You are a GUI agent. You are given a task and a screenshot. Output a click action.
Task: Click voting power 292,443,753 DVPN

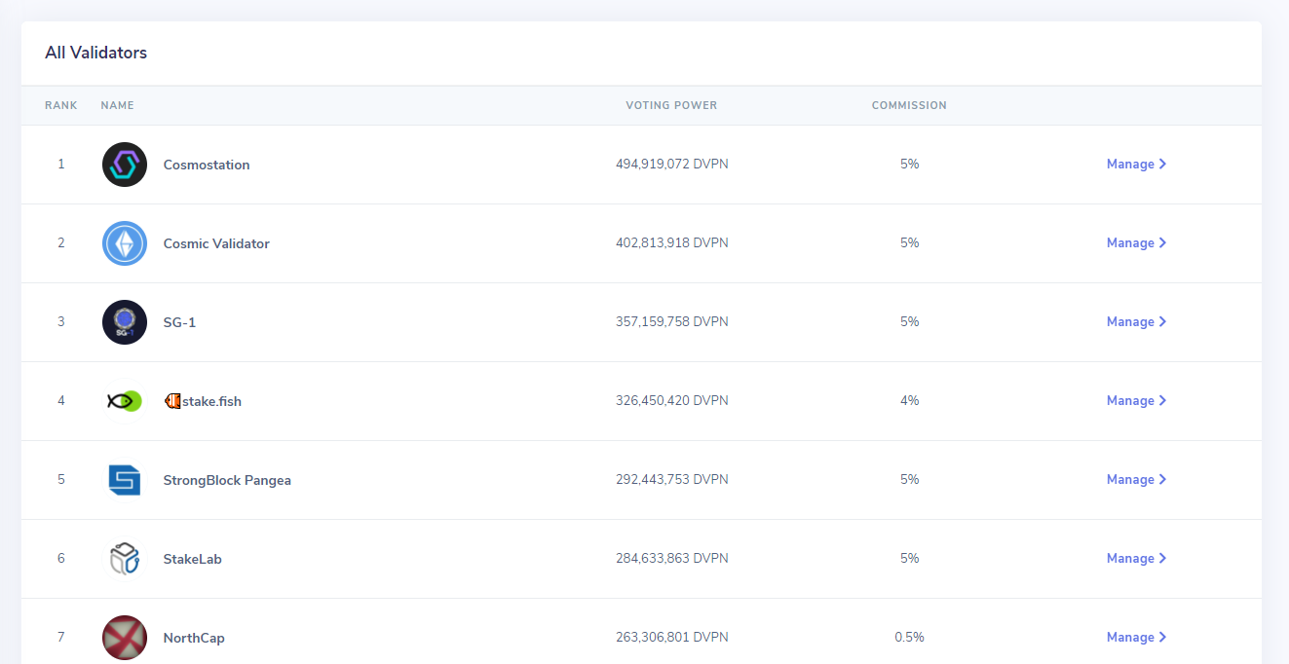click(672, 480)
